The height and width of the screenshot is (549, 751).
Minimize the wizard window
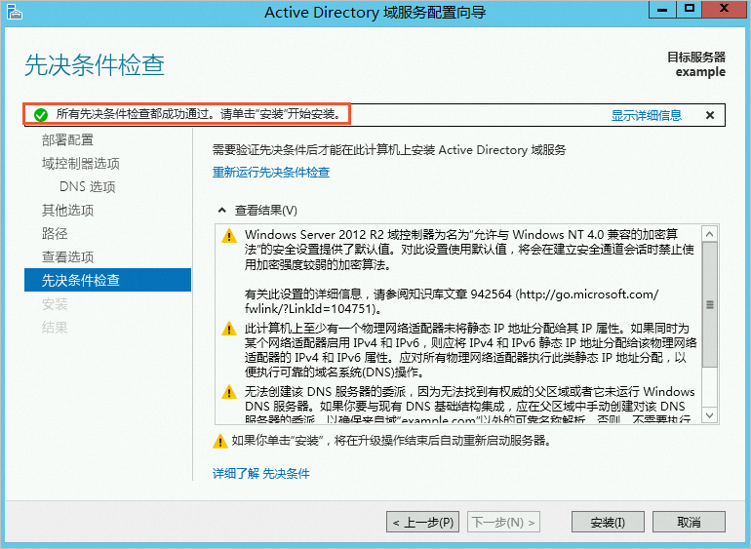pyautogui.click(x=662, y=9)
